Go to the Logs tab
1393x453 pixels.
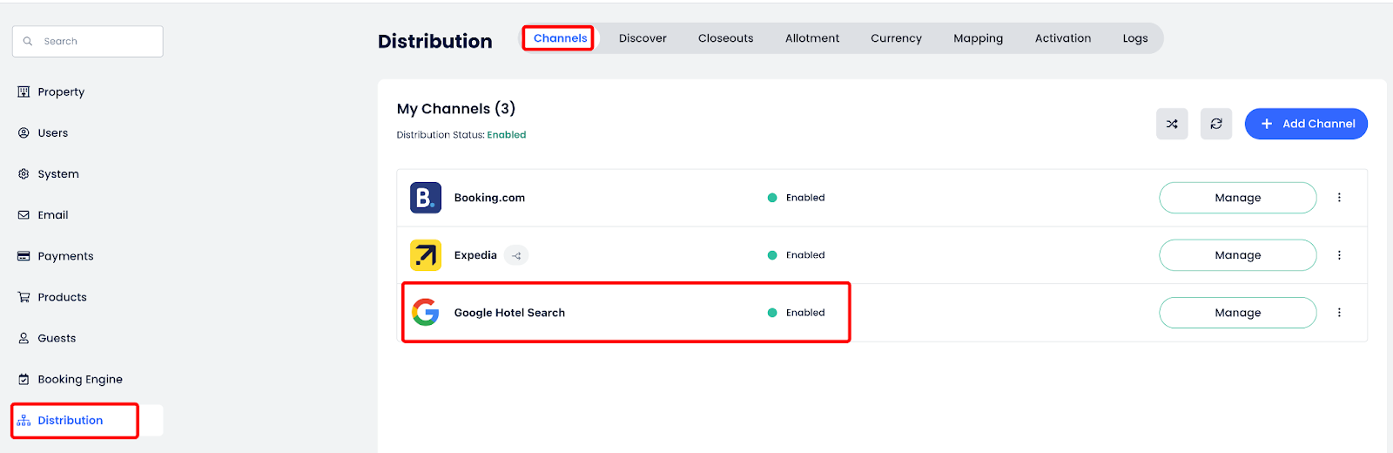pyautogui.click(x=1134, y=38)
